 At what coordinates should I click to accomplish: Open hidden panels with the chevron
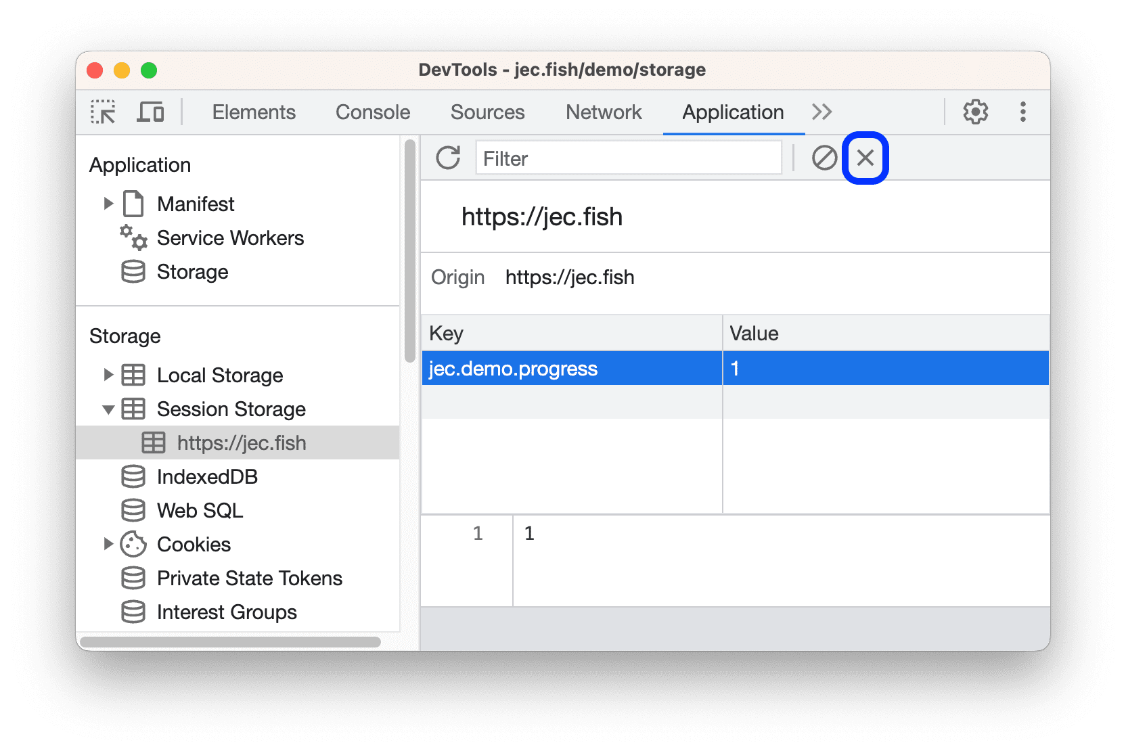point(821,112)
